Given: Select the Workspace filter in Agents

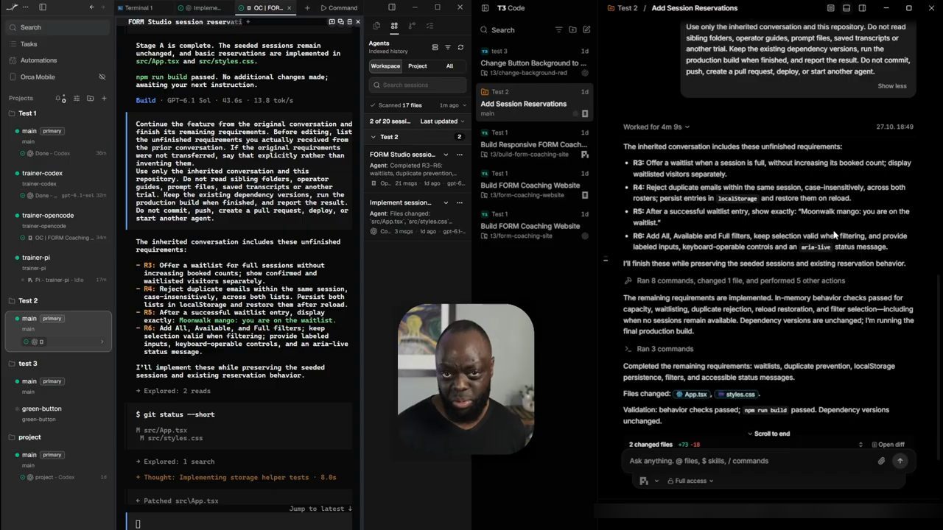Looking at the screenshot, I should pos(385,66).
